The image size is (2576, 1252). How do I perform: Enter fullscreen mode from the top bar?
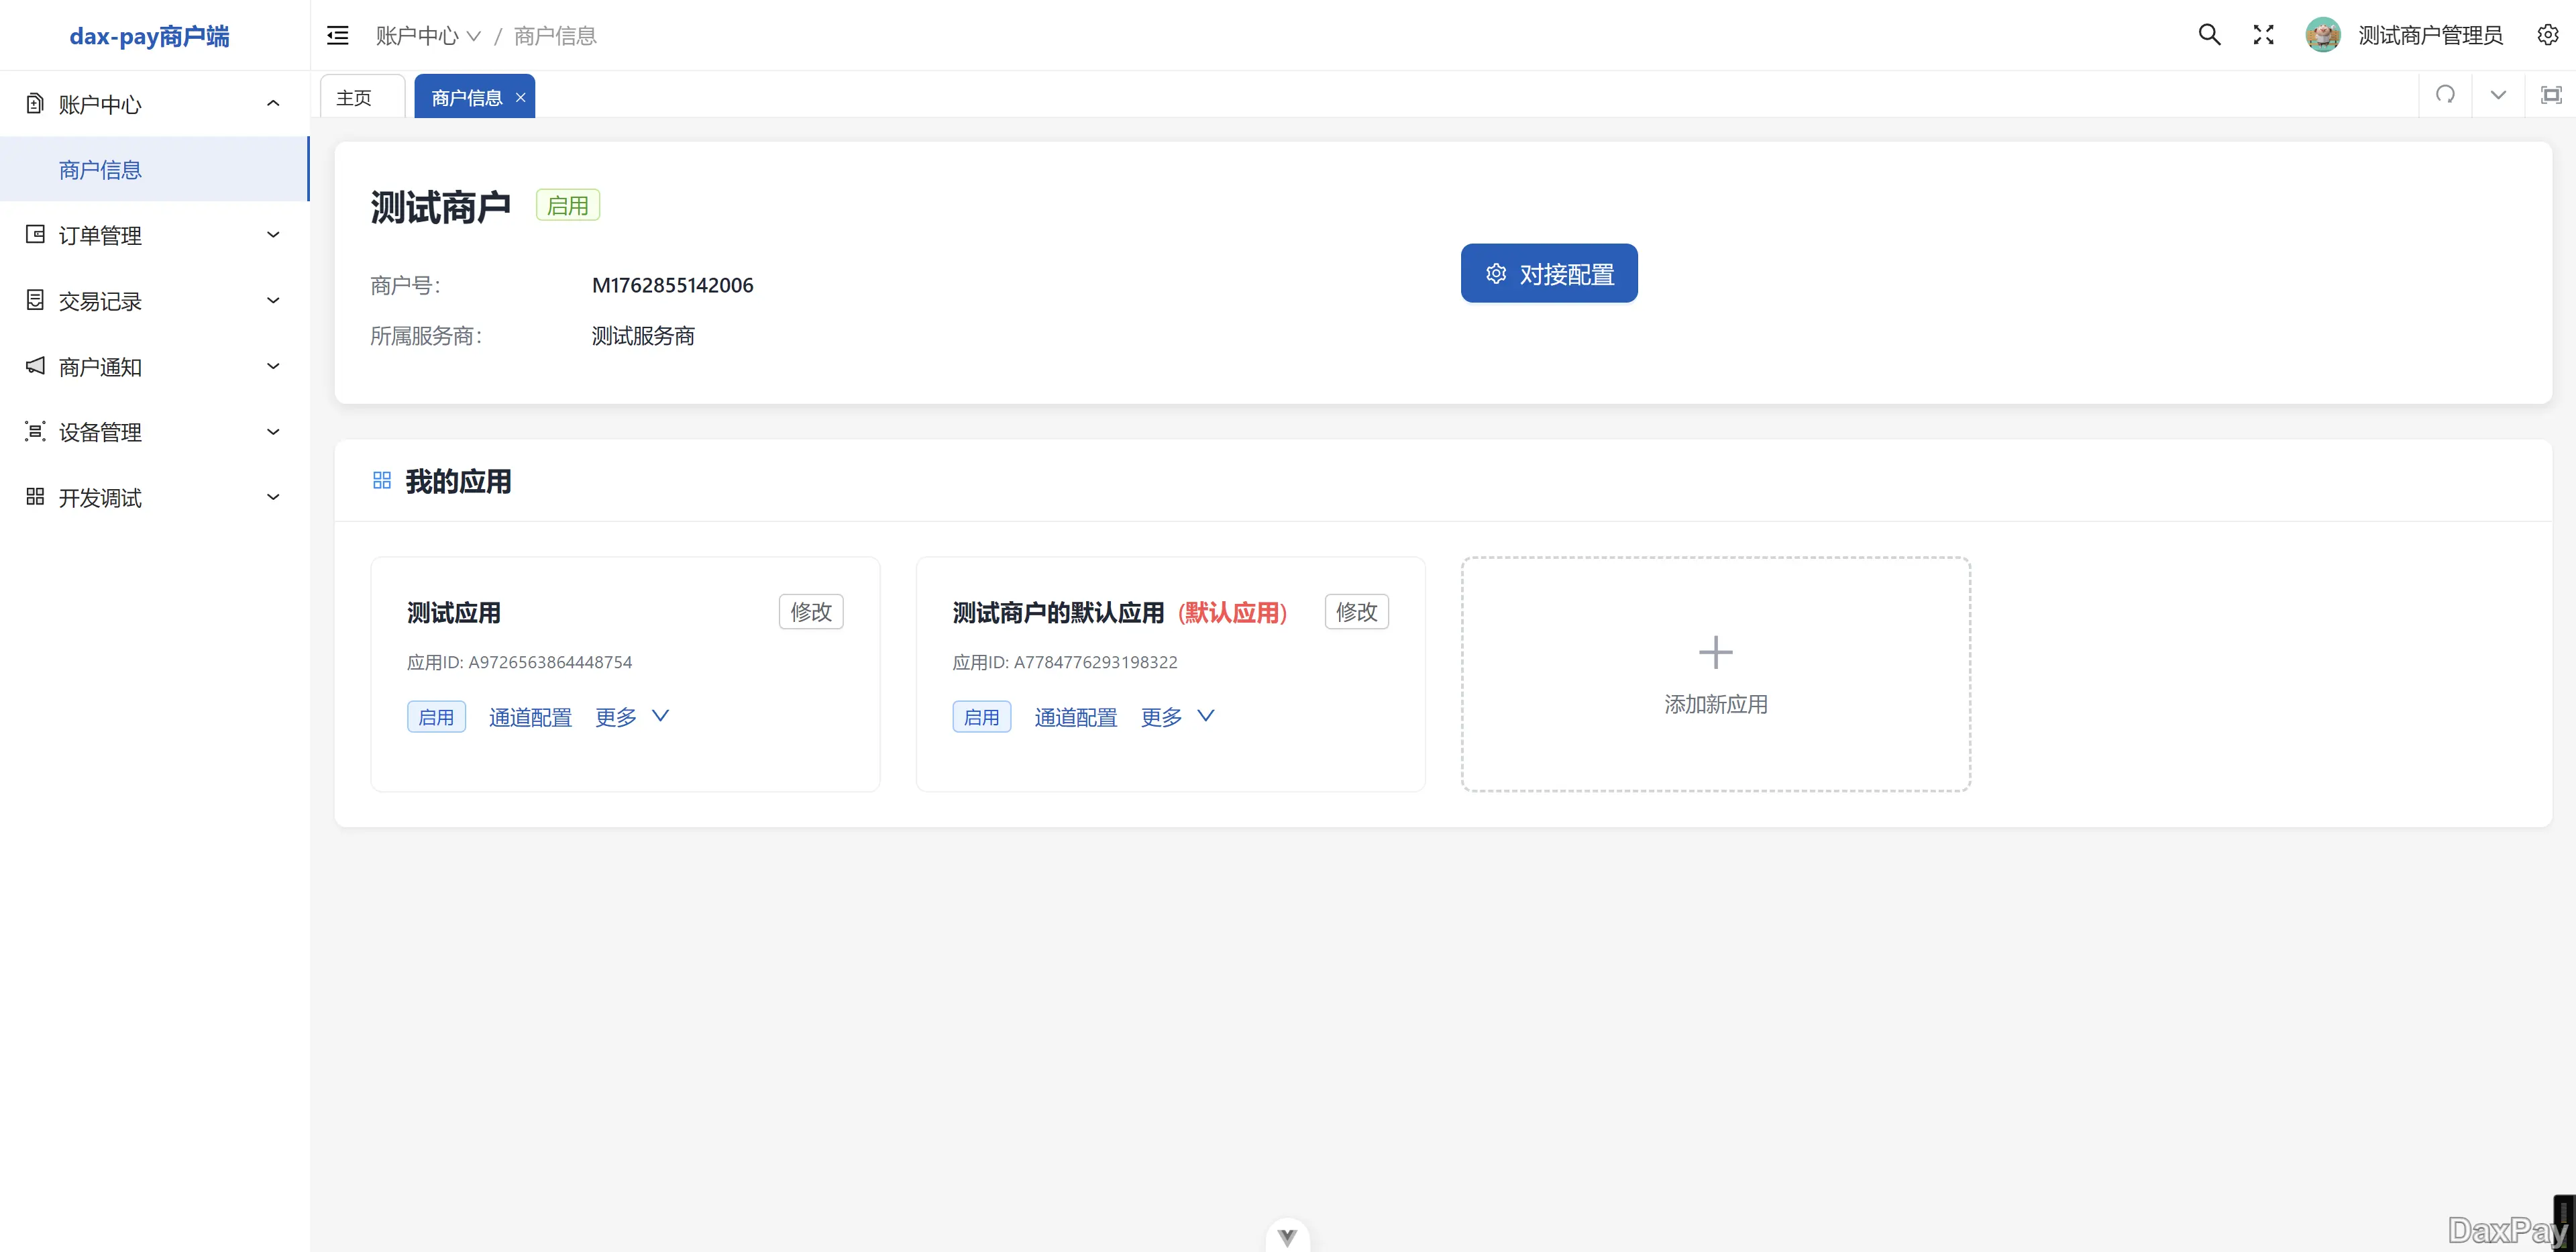coord(2263,34)
